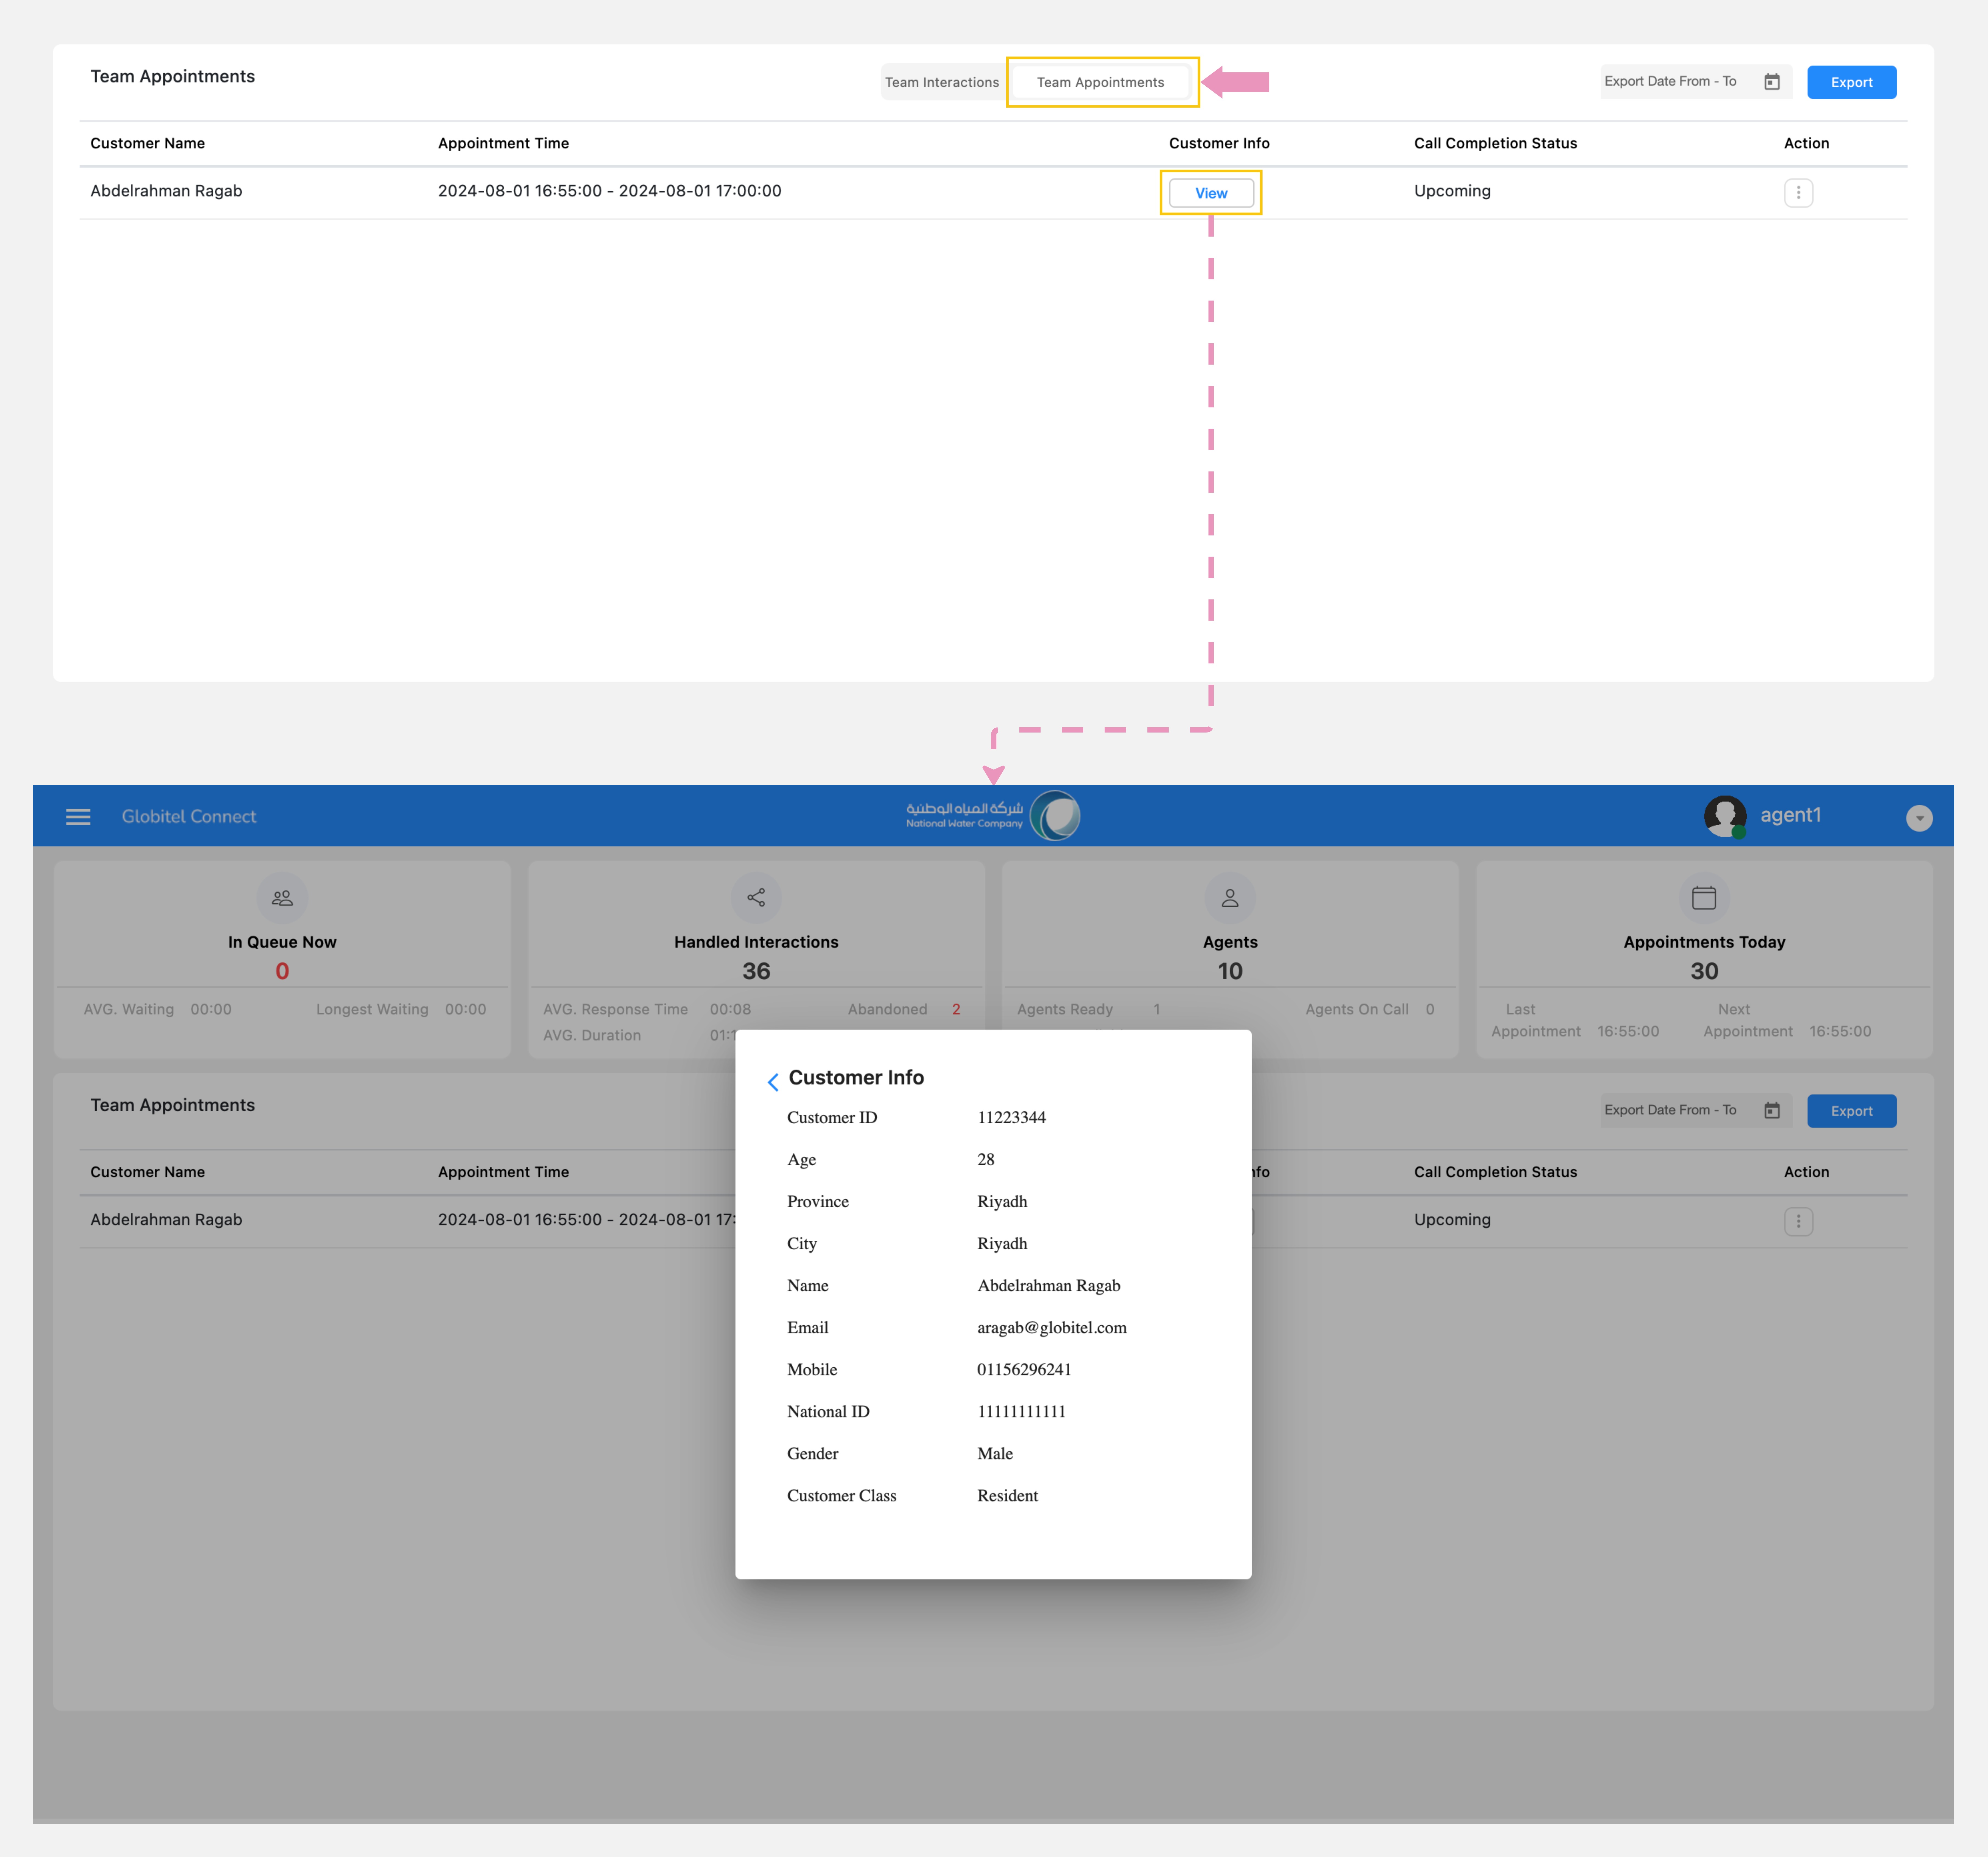1988x1857 pixels.
Task: Select the Team Appointments tab
Action: (x=1100, y=82)
